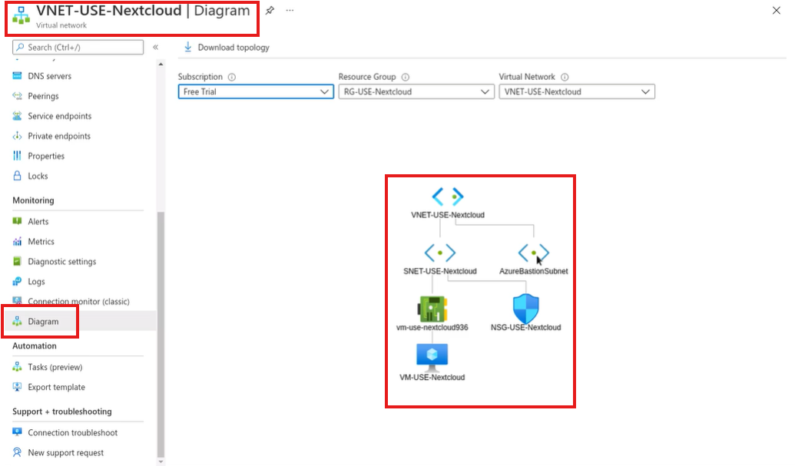This screenshot has height=466, width=795.
Task: Click the Logs icon
Action: pyautogui.click(x=17, y=281)
